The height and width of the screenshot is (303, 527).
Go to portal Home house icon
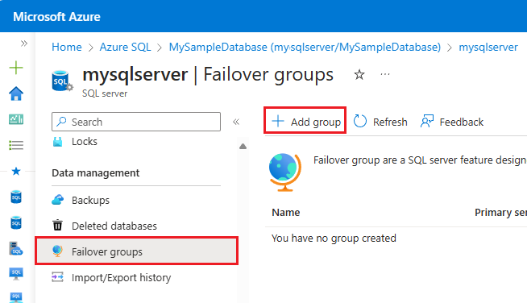[16, 93]
